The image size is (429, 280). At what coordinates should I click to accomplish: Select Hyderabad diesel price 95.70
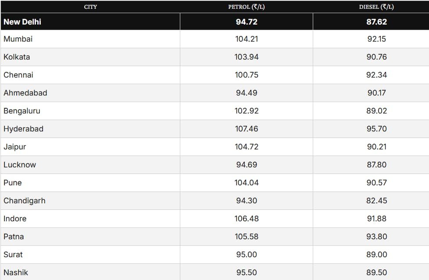(x=377, y=129)
